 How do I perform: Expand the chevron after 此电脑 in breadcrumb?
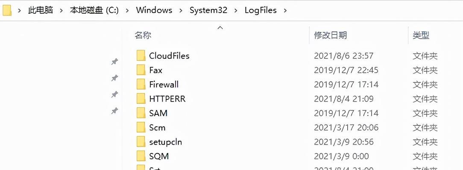coord(62,11)
